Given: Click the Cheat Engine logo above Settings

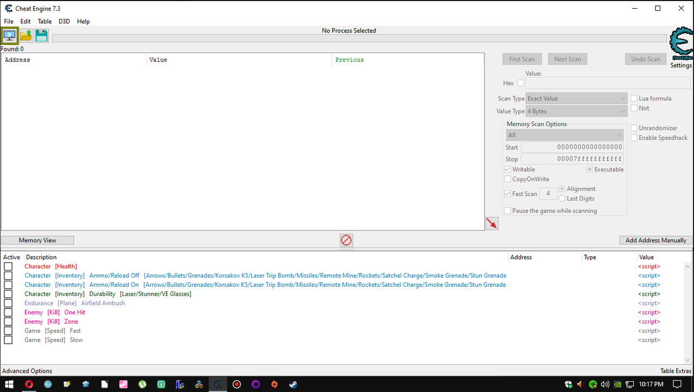Looking at the screenshot, I should 681,44.
